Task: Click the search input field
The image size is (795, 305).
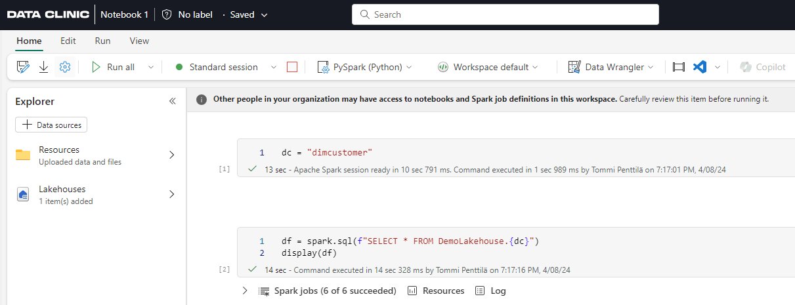Action: click(505, 14)
